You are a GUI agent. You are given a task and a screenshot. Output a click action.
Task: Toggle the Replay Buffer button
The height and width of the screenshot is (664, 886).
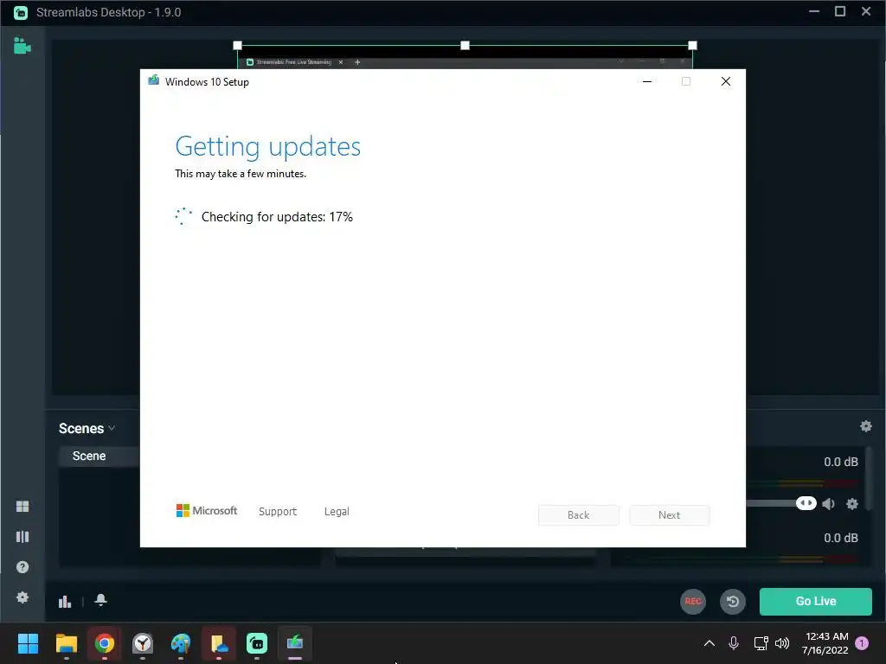click(732, 602)
